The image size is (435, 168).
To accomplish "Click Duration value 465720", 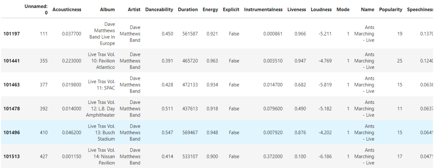I will (190, 60).
